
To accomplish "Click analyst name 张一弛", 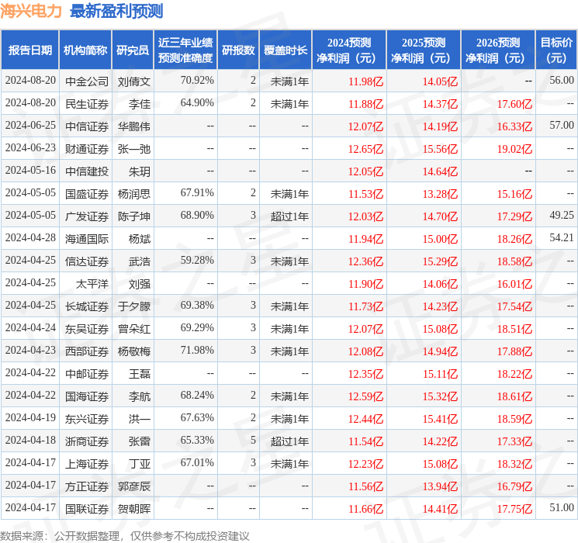I will point(134,149).
